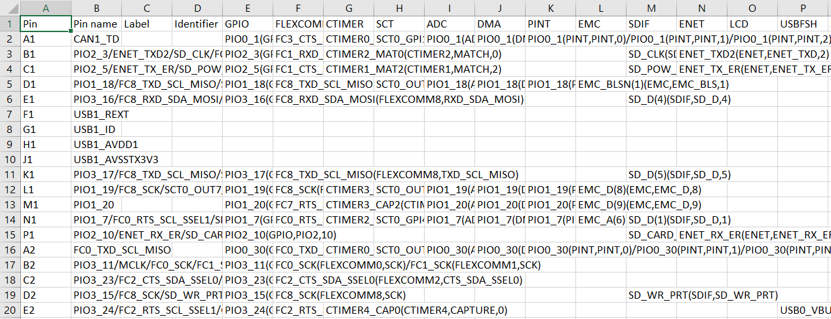
Task: Select the row 15 header
Action: point(10,235)
